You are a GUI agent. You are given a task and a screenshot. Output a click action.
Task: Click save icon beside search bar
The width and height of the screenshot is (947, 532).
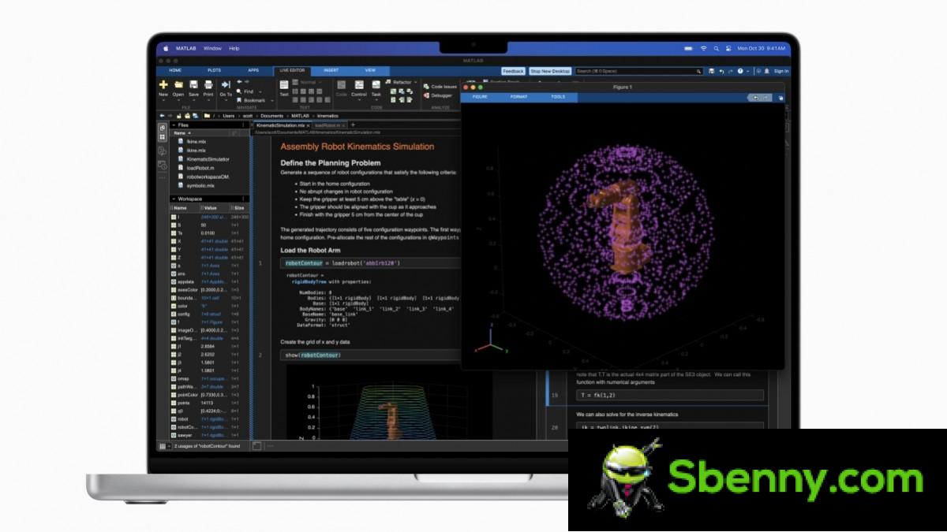click(711, 71)
